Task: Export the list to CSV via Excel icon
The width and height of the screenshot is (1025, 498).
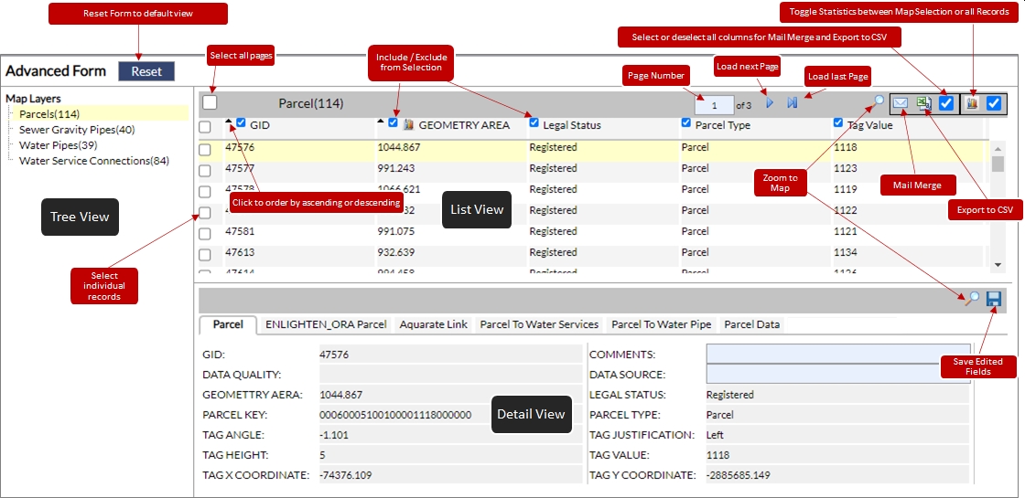Action: pyautogui.click(x=924, y=103)
